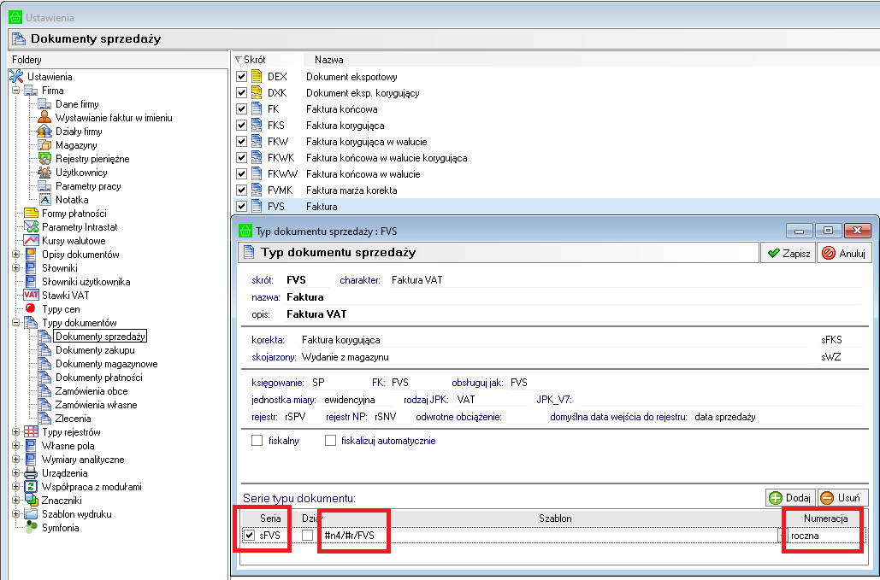
Task: Click the Urządzenia printer icon
Action: [x=32, y=473]
